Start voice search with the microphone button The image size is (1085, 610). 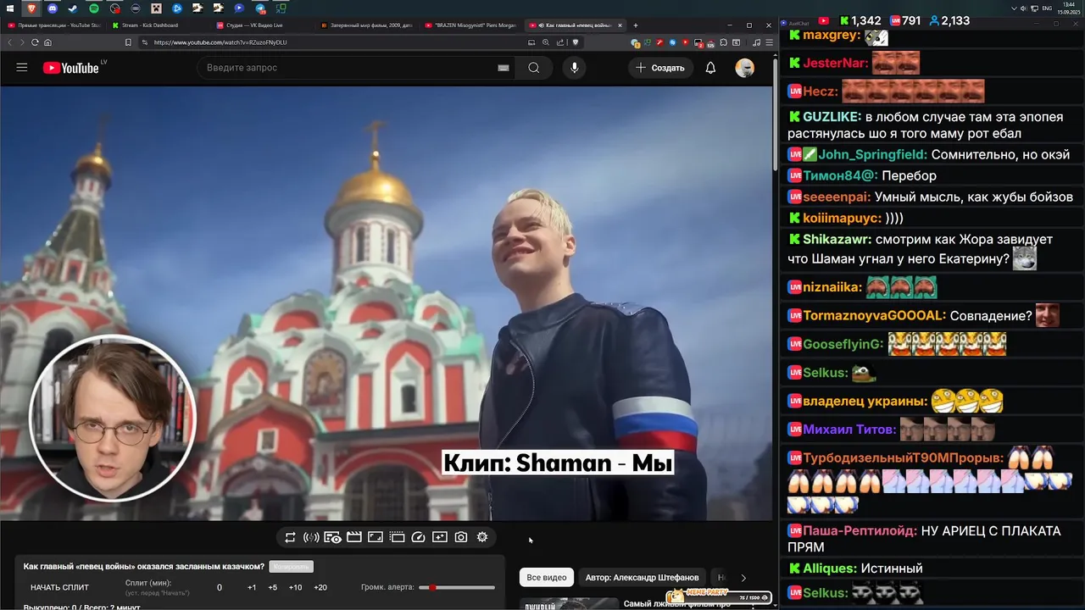click(x=575, y=68)
